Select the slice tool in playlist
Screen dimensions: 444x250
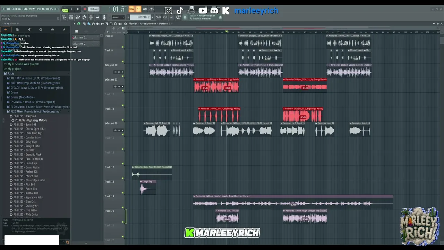click(107, 24)
